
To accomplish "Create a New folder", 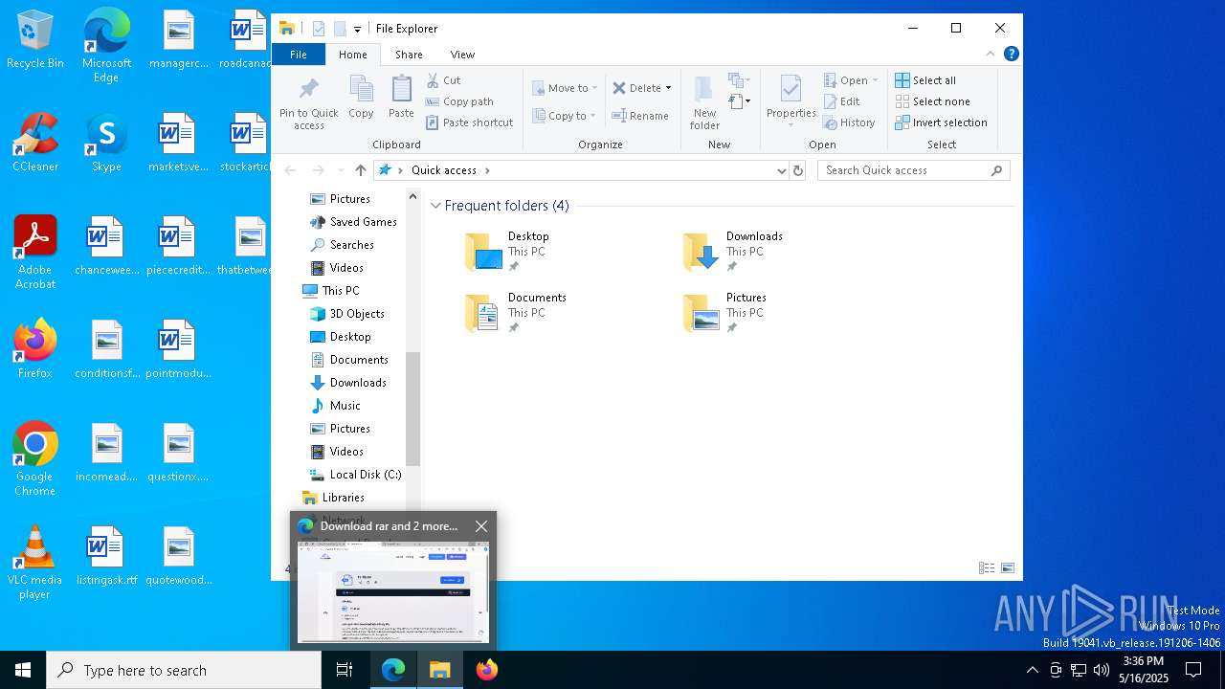I will pyautogui.click(x=704, y=103).
